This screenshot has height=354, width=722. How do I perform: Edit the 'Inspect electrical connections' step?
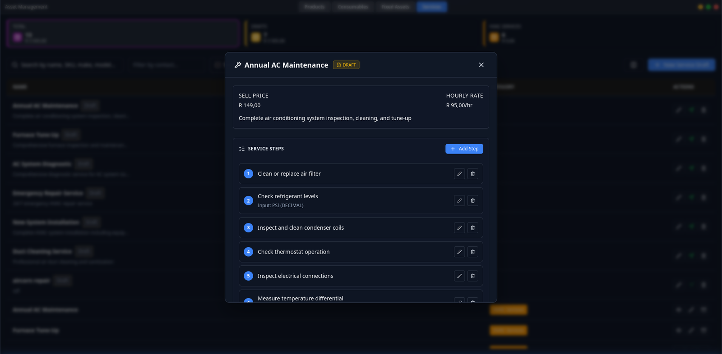tap(459, 276)
